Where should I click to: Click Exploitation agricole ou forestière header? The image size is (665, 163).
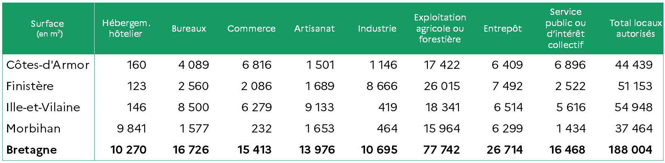click(440, 28)
